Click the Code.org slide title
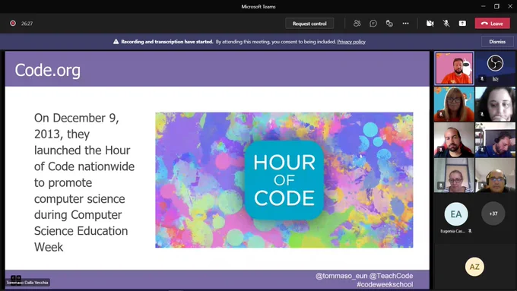Image resolution: width=517 pixels, height=291 pixels. tap(47, 70)
